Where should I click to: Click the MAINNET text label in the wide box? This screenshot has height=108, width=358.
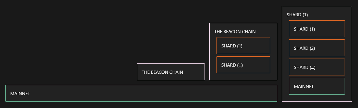pyautogui.click(x=20, y=93)
